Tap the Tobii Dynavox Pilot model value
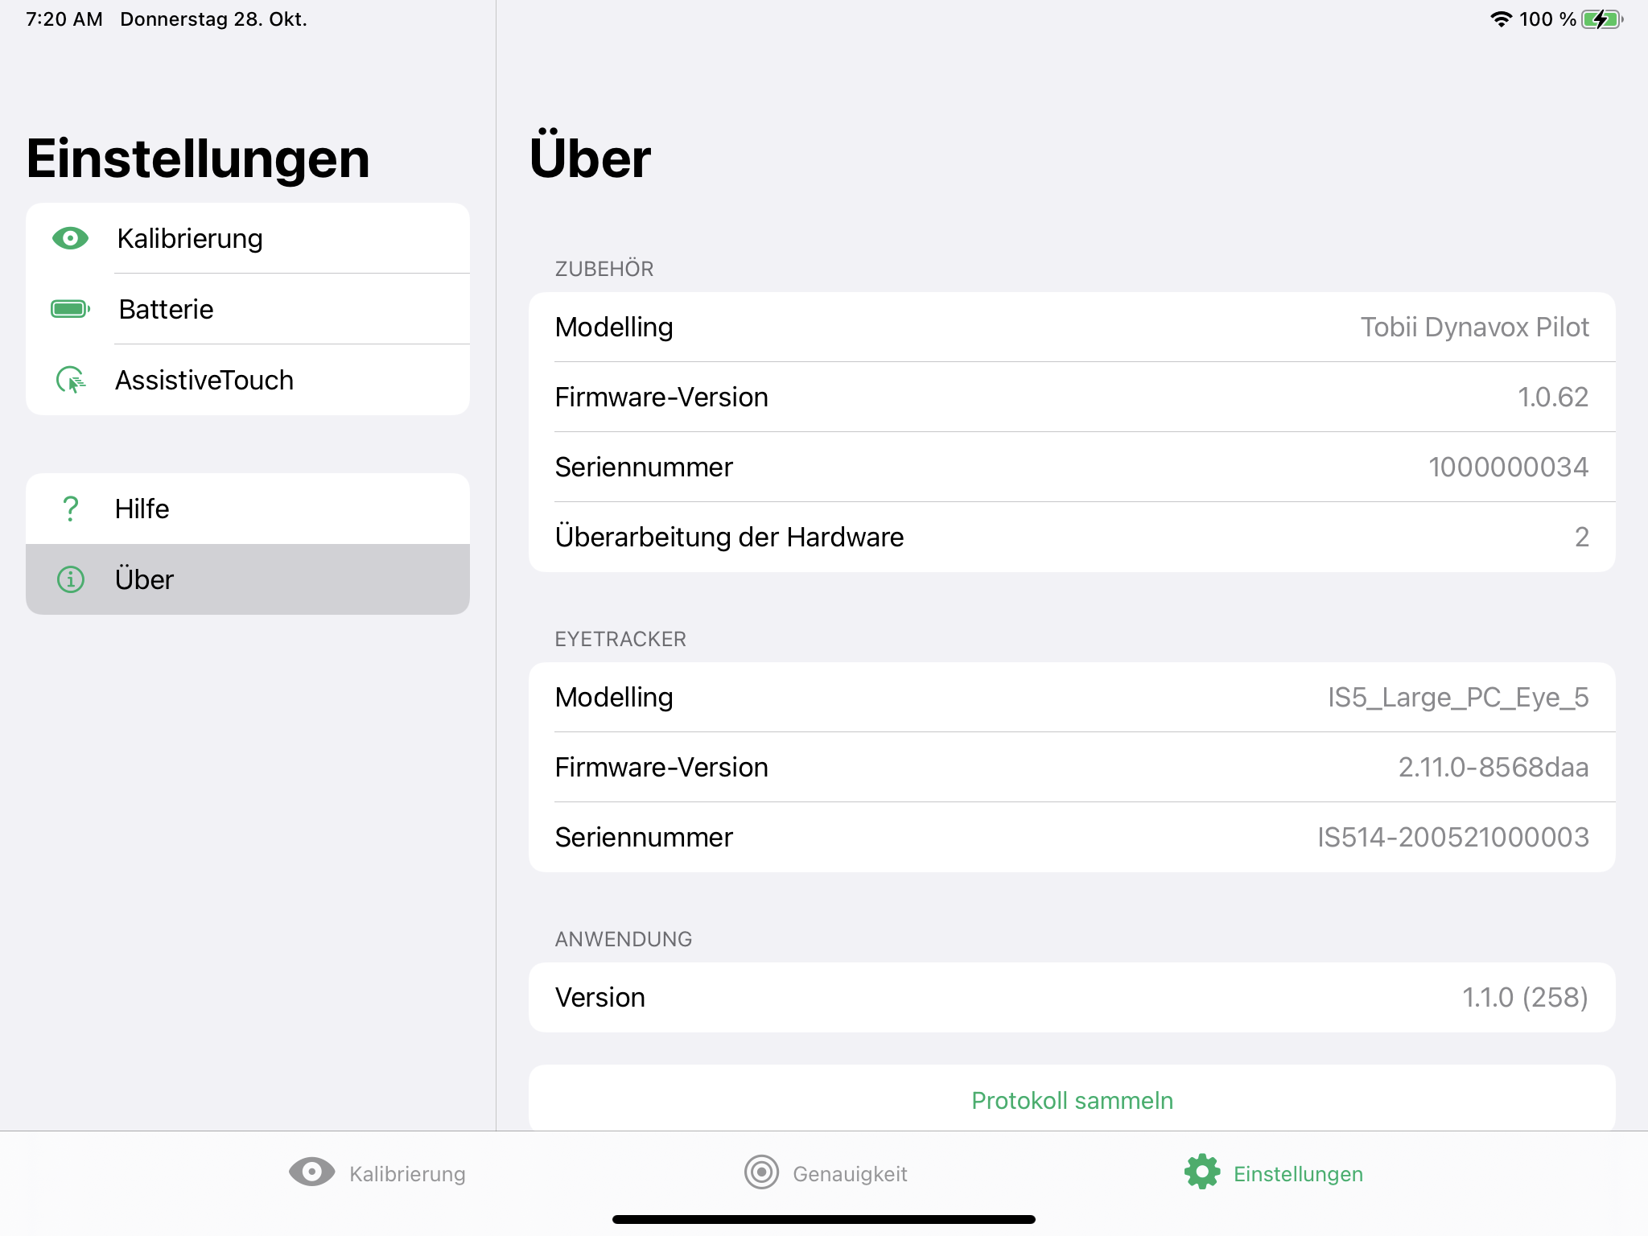The width and height of the screenshot is (1648, 1236). (x=1474, y=328)
